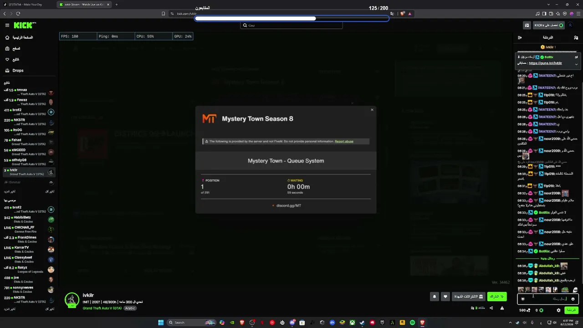The width and height of the screenshot is (583, 328).
Task: Hide the pinned chat message
Action: tap(576, 56)
